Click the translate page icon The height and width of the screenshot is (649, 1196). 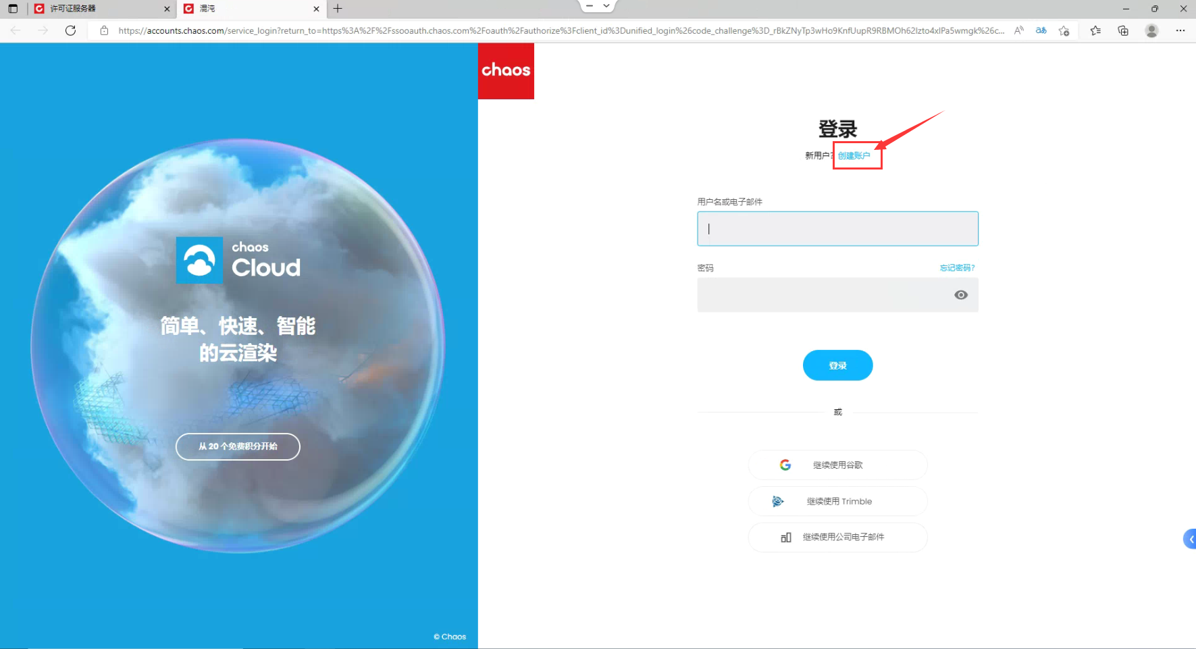tap(1041, 30)
